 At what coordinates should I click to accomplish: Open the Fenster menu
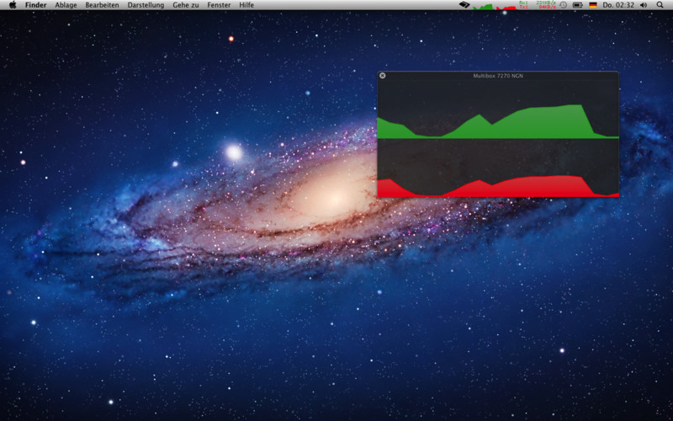tap(219, 5)
